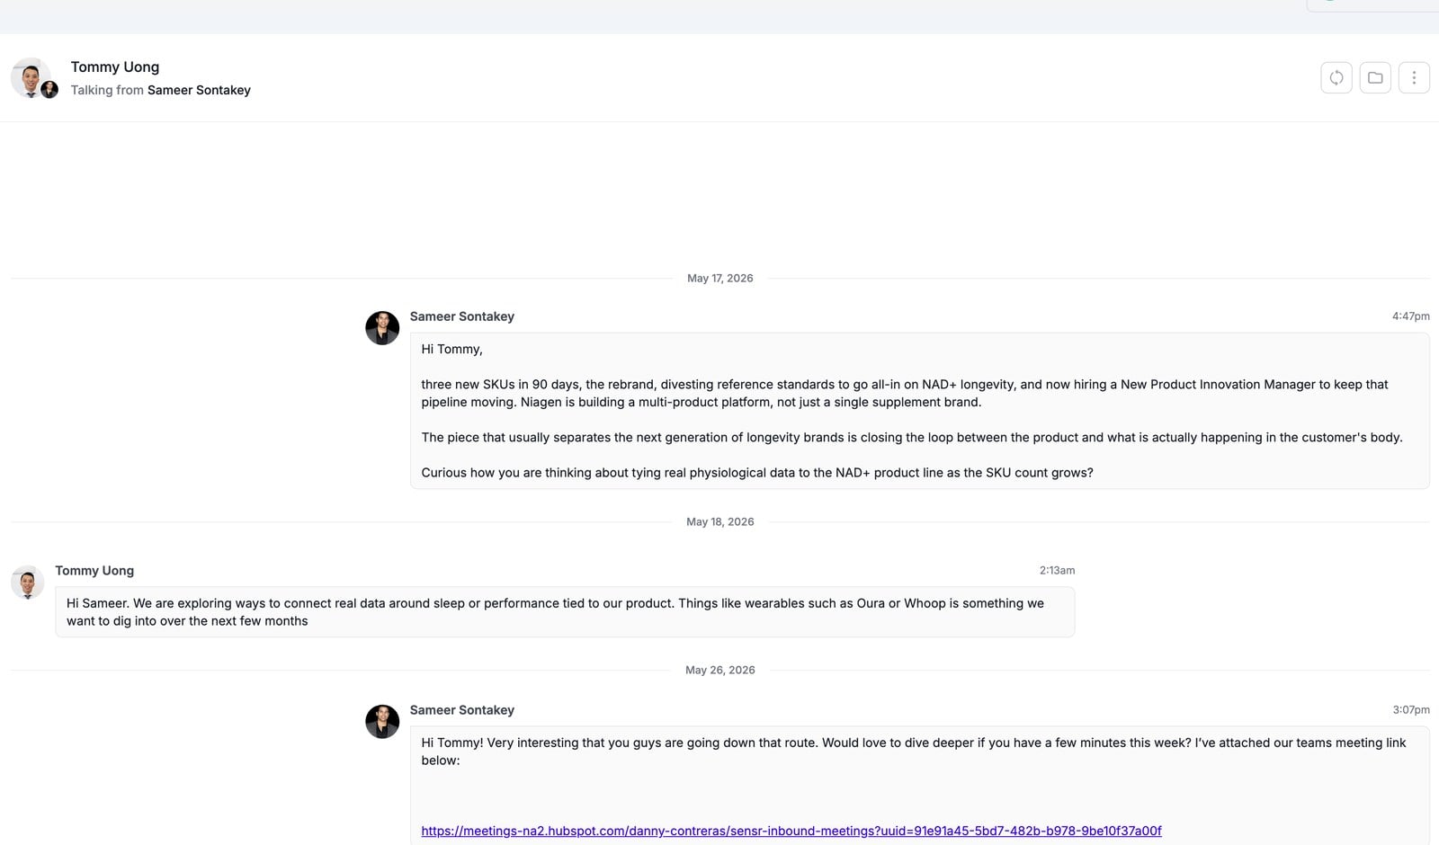Screen dimensions: 1439x845
Task: Click the 4:47pm timestamp
Action: (1410, 316)
